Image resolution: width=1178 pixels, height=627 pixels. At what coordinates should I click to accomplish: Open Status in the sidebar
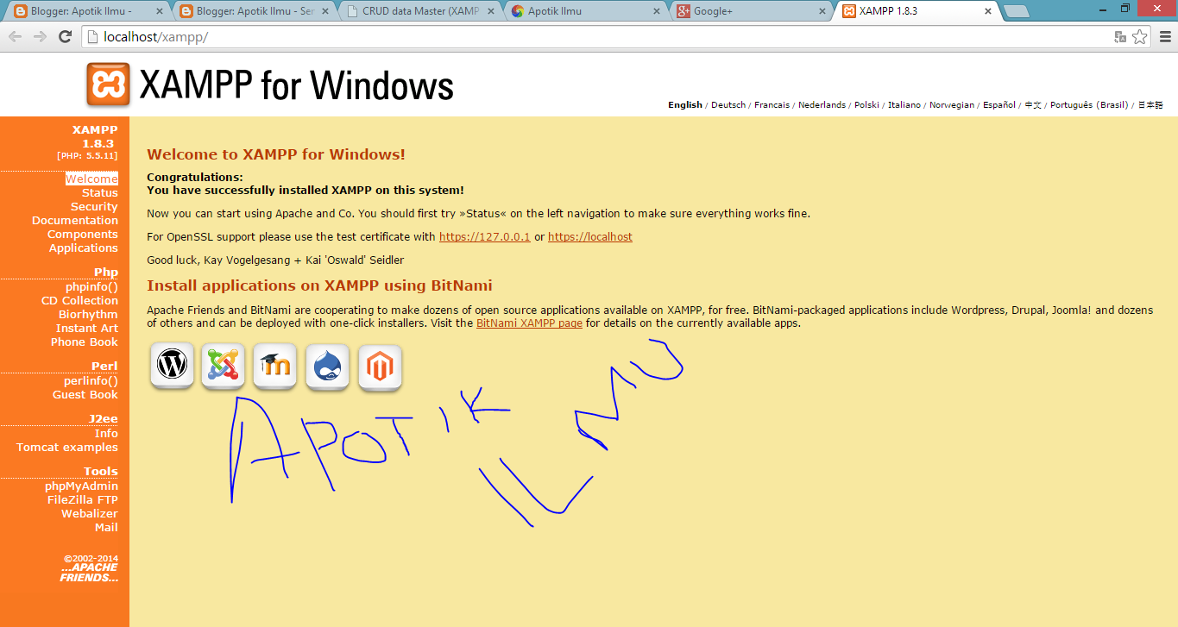(99, 192)
